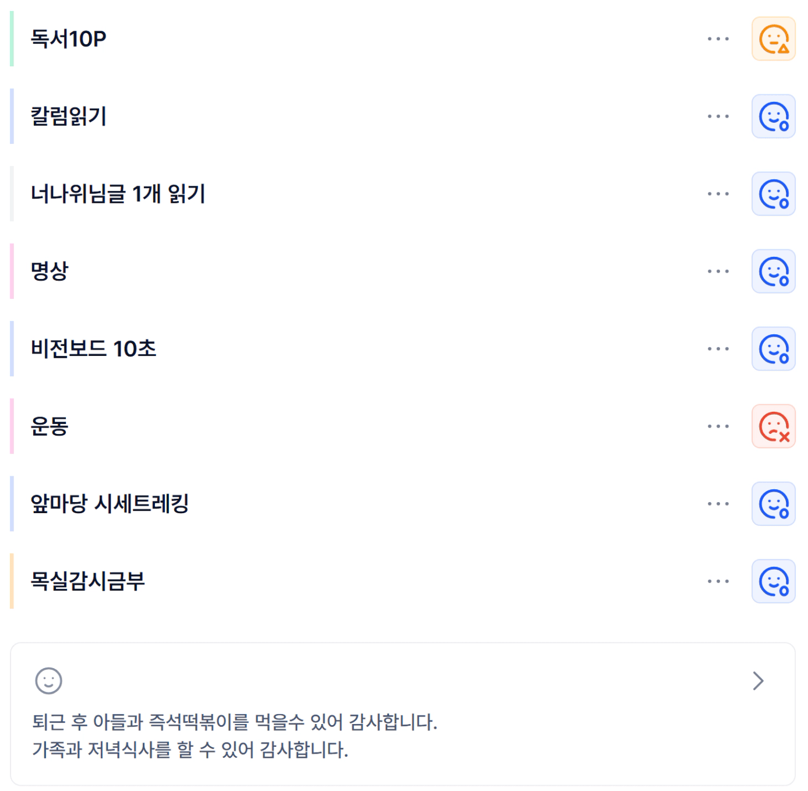Expand the gratitude note with the chevron arrow
The image size is (808, 791).
(x=758, y=680)
